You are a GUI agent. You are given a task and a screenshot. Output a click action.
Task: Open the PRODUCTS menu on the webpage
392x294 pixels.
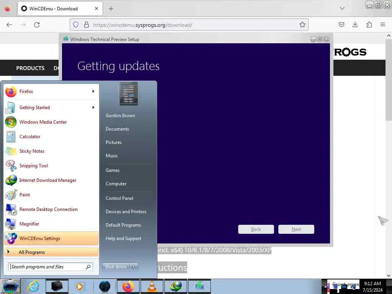(x=30, y=68)
